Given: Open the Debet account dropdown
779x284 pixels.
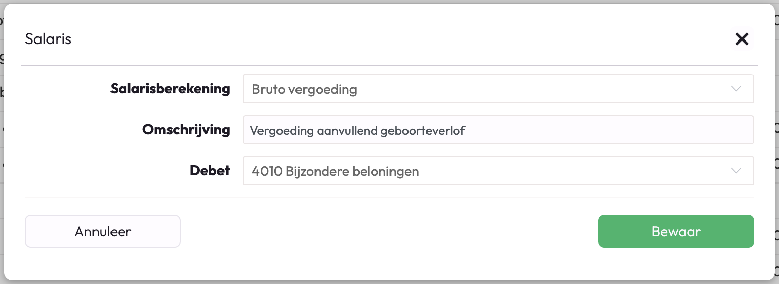Looking at the screenshot, I should point(497,171).
